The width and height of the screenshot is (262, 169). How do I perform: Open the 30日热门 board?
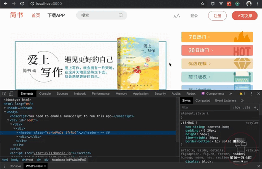[217, 50]
